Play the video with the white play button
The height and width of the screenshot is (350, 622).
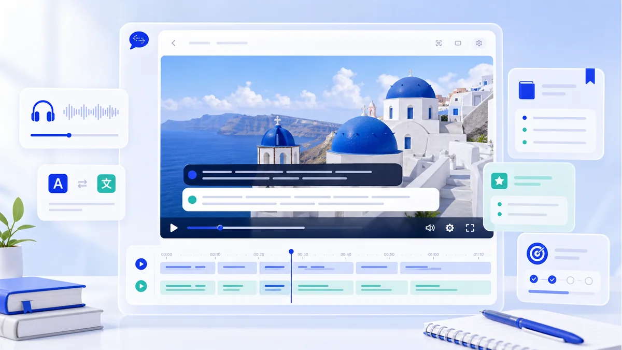pyautogui.click(x=174, y=228)
